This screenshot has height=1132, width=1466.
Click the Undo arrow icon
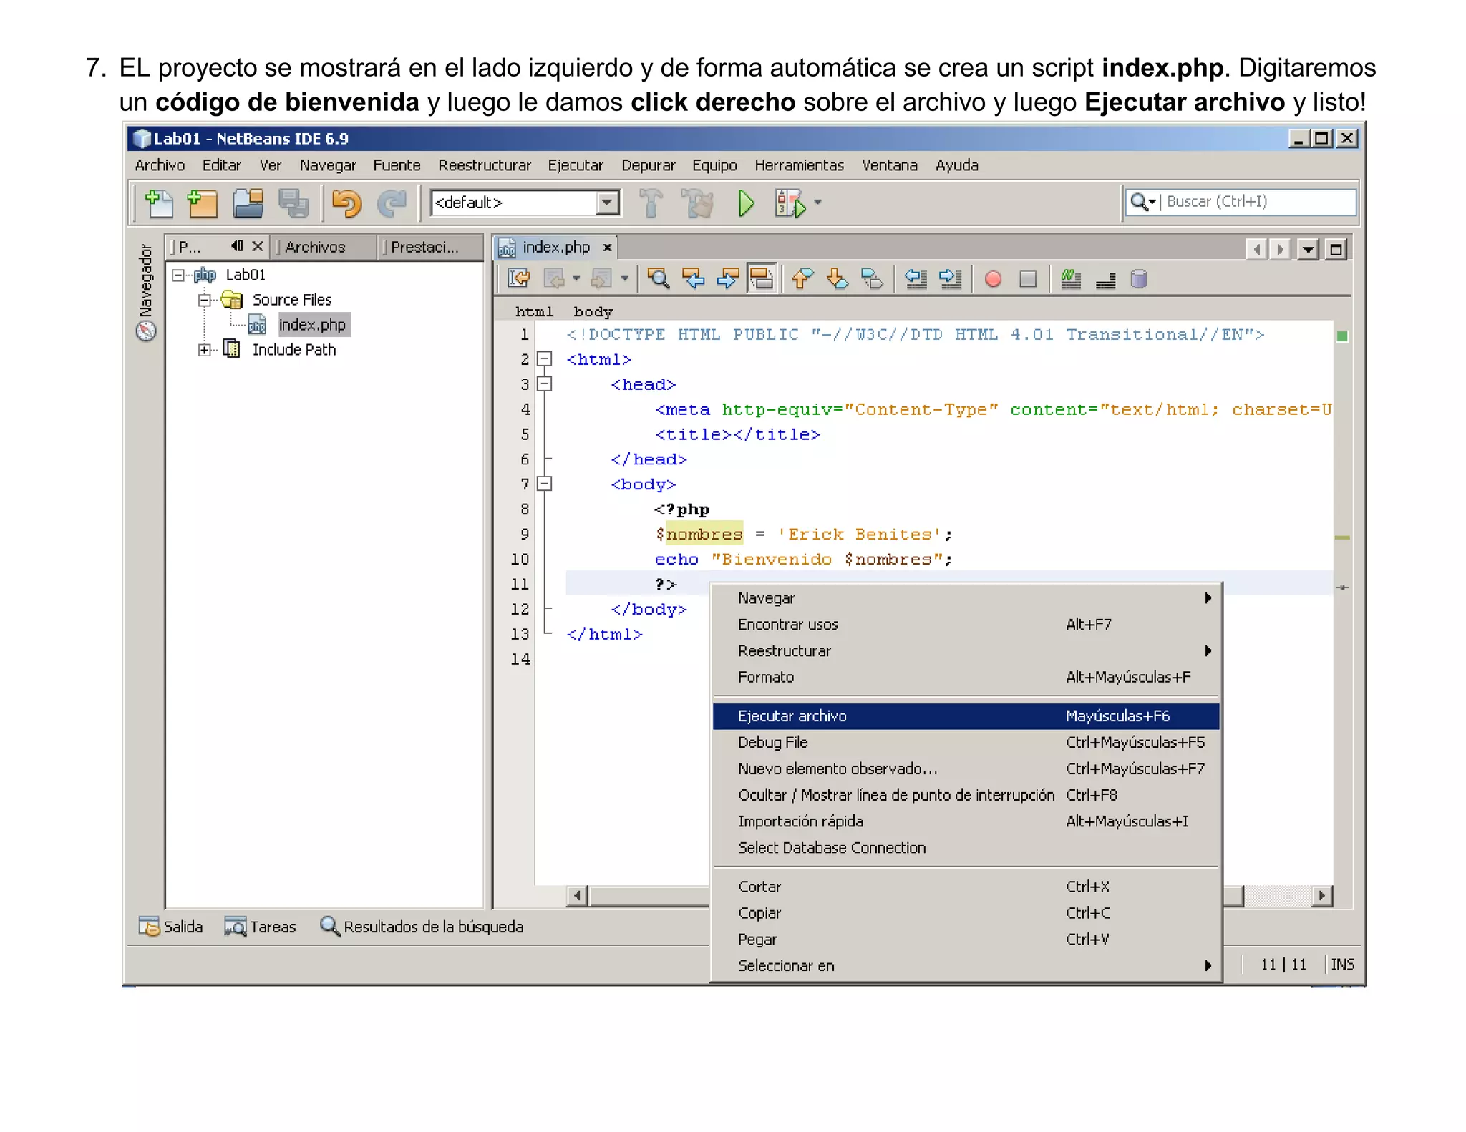pyautogui.click(x=347, y=203)
